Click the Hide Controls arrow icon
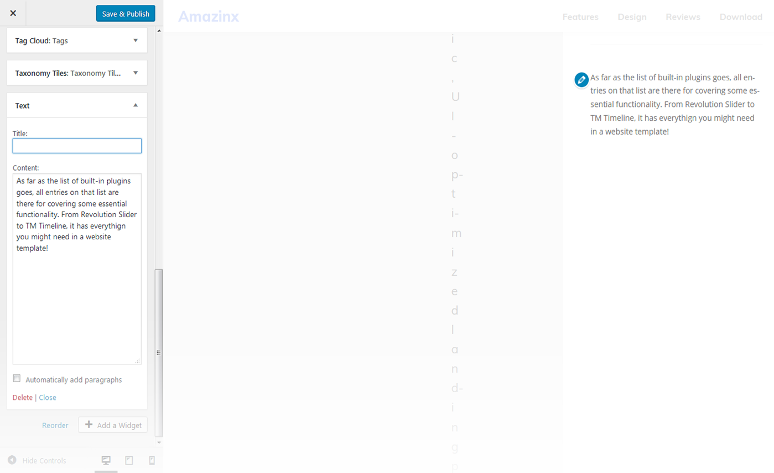The height and width of the screenshot is (473, 774). (12, 460)
